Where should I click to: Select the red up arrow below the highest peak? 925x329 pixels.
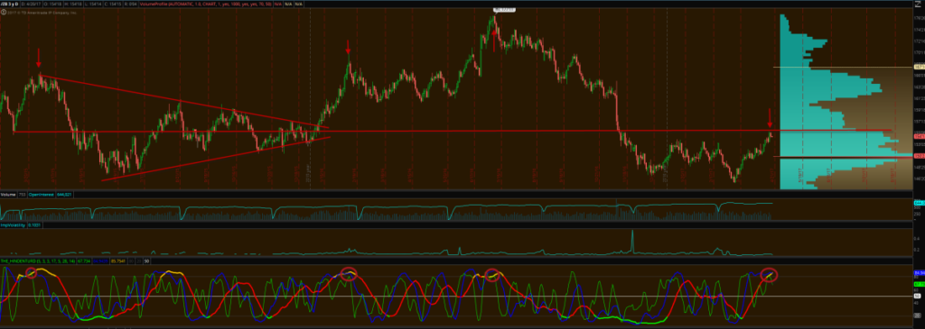coord(494,40)
